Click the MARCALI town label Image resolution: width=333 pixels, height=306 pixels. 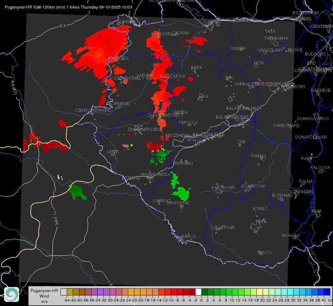184,163
